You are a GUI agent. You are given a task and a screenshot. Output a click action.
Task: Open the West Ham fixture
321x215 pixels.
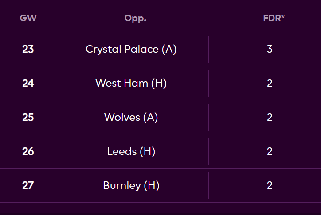pyautogui.click(x=131, y=83)
